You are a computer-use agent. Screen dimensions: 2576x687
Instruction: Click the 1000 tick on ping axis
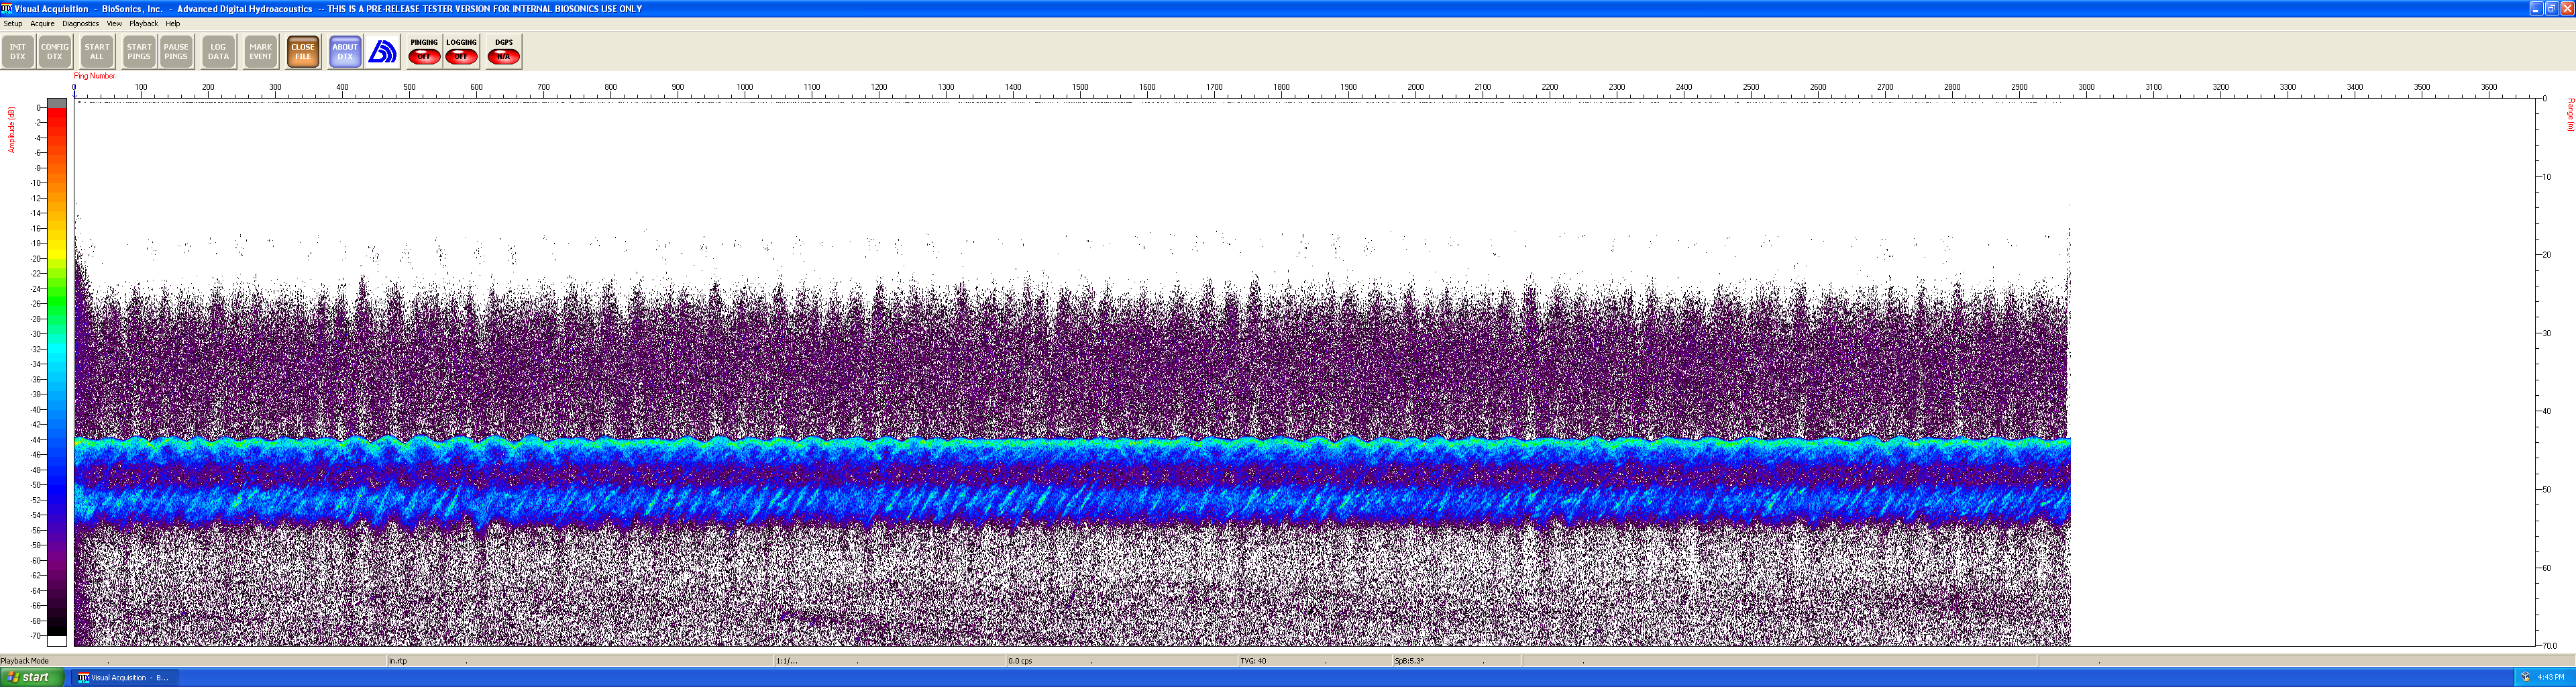pos(745,87)
